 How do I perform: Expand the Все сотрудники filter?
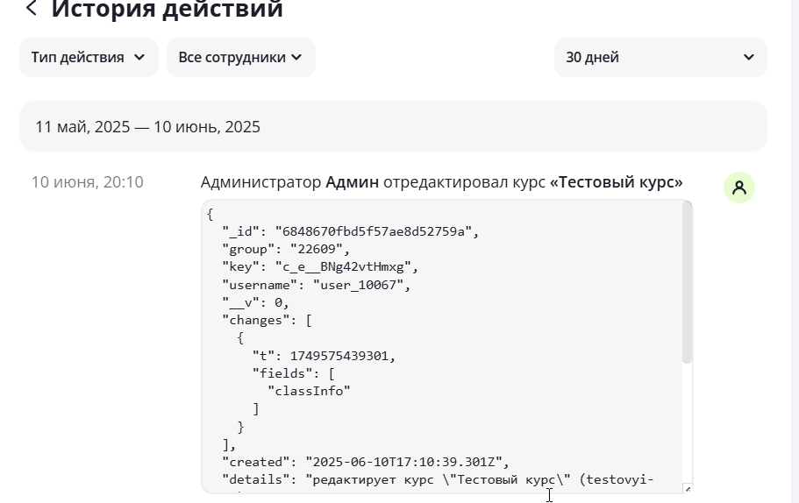click(241, 58)
